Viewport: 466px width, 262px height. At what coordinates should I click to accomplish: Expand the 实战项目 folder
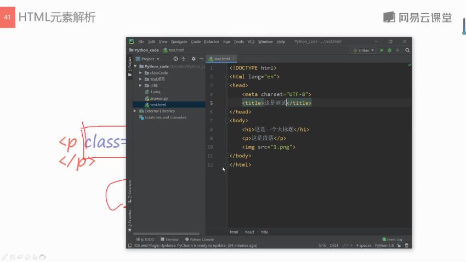(x=140, y=79)
